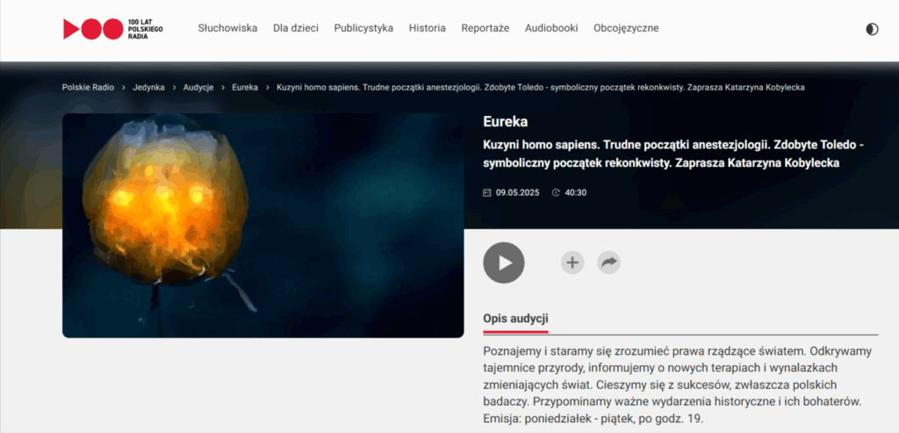Add episode to playlist with plus icon
This screenshot has width=899, height=433.
(572, 262)
